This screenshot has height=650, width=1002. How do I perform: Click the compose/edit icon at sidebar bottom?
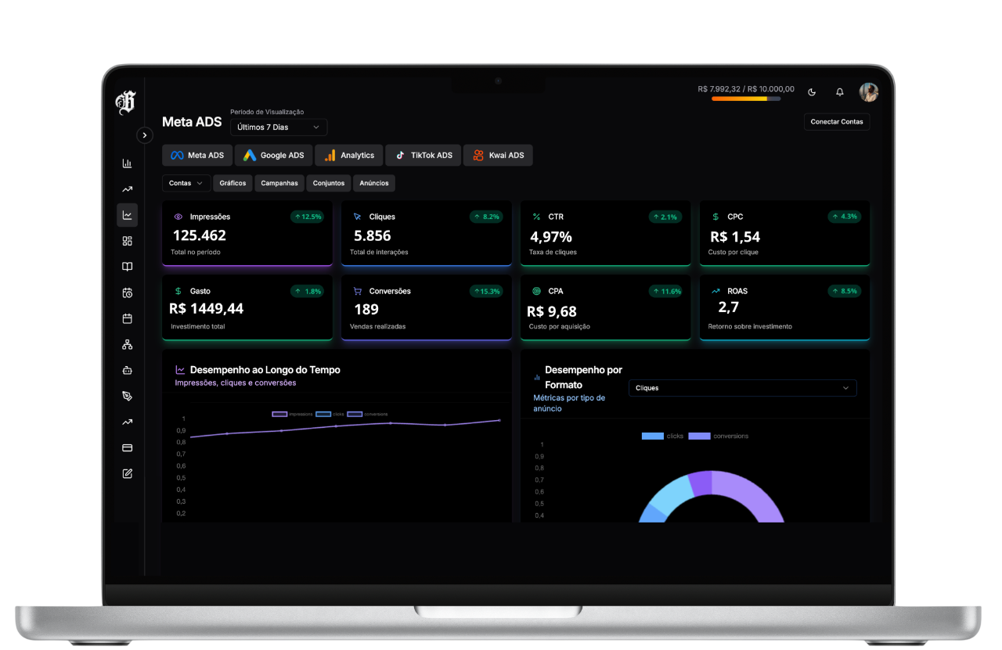coord(127,473)
